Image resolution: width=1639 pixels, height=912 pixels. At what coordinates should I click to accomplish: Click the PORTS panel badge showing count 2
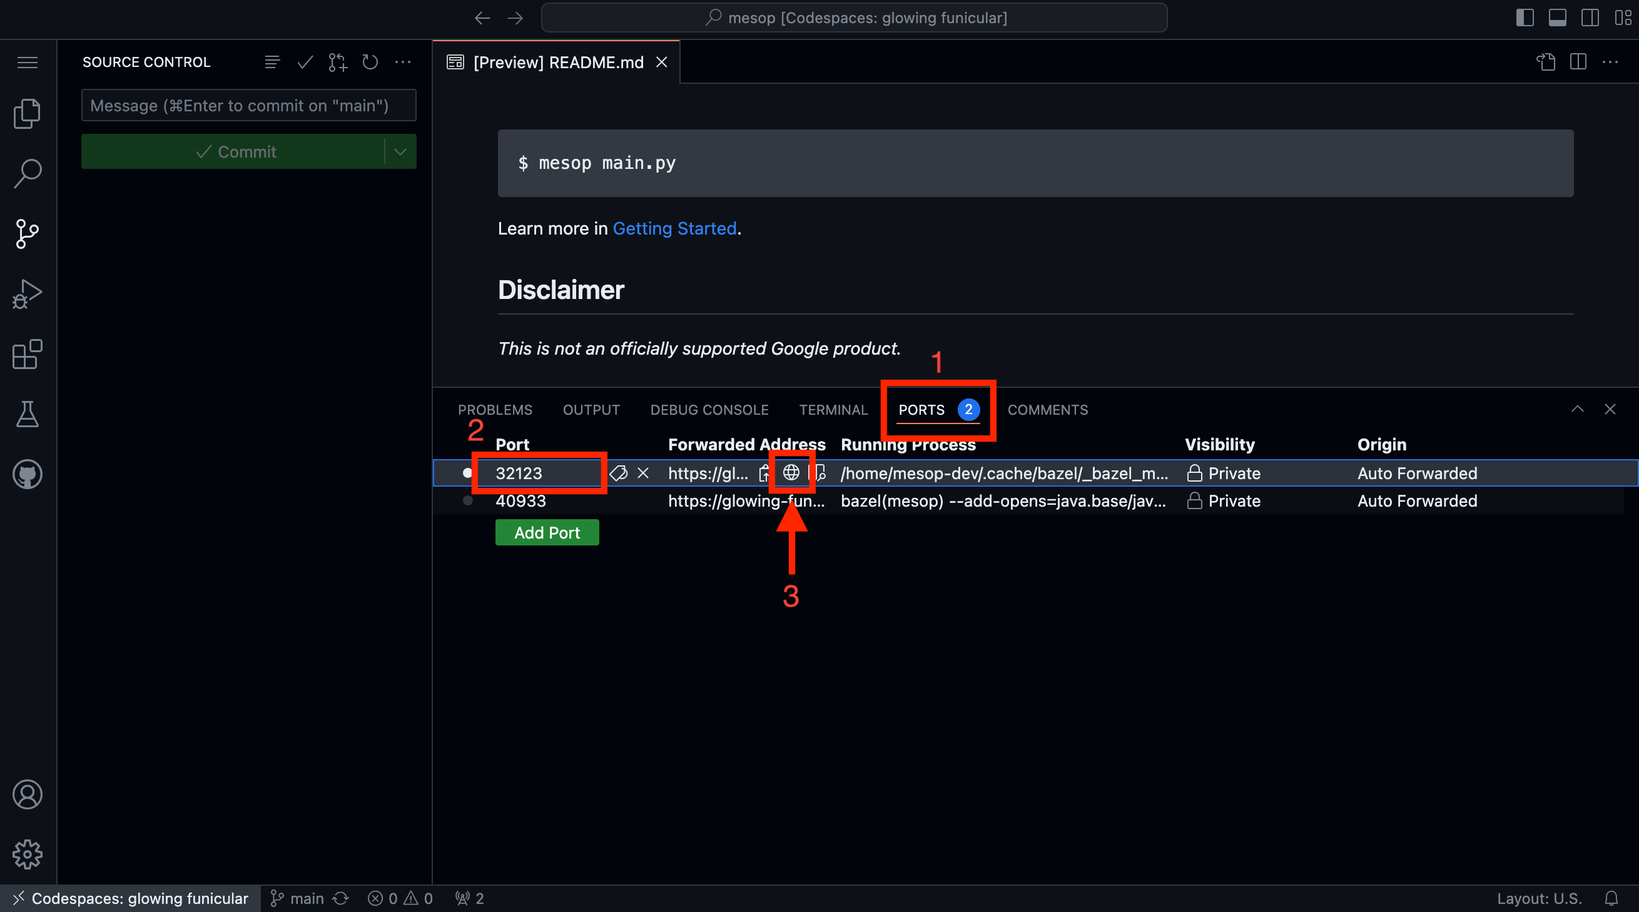click(968, 408)
